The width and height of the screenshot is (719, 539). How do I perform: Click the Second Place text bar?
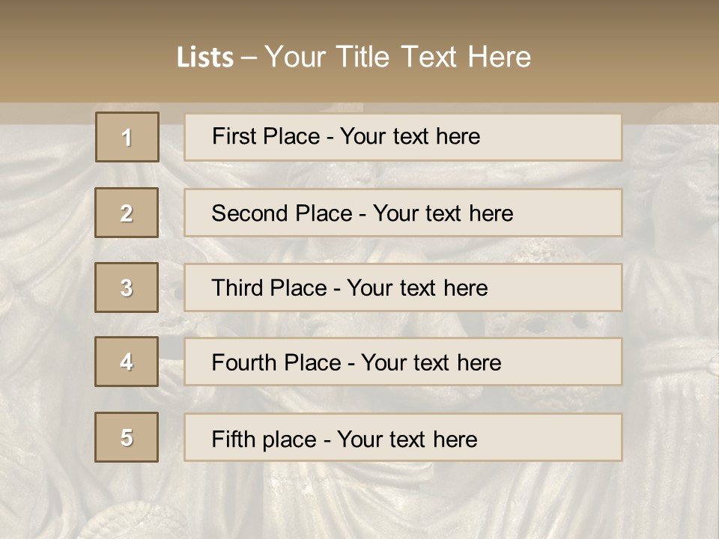pos(403,213)
